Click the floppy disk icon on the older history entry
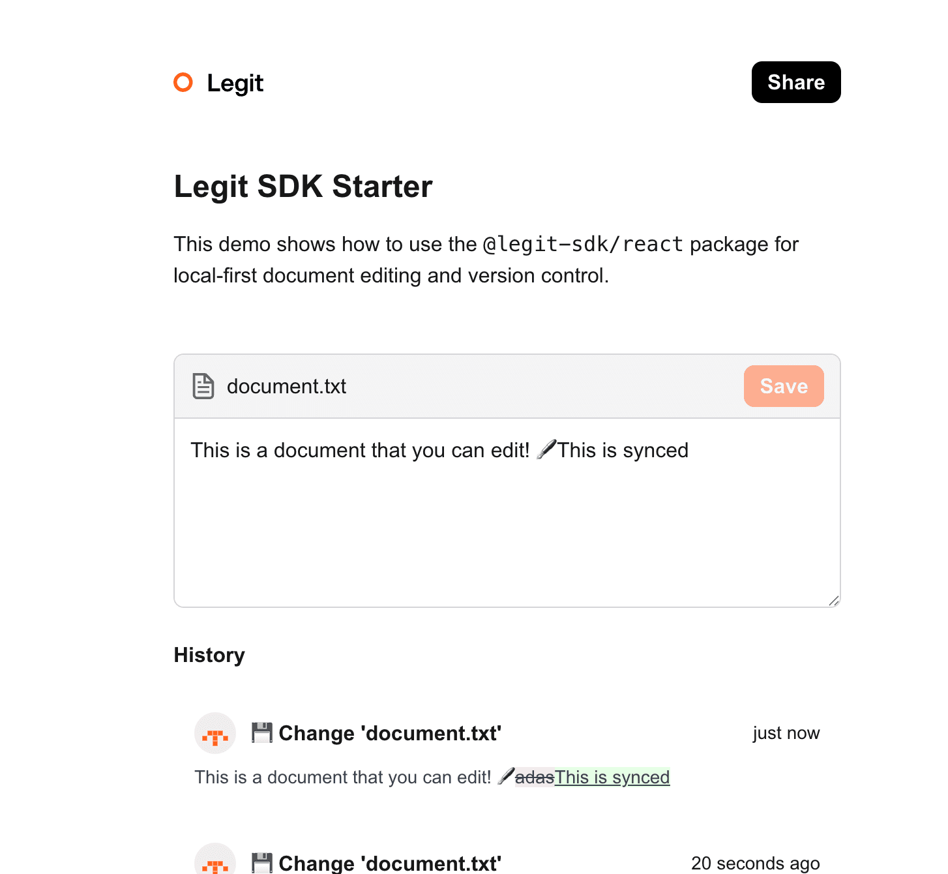This screenshot has width=948, height=874. (x=263, y=862)
